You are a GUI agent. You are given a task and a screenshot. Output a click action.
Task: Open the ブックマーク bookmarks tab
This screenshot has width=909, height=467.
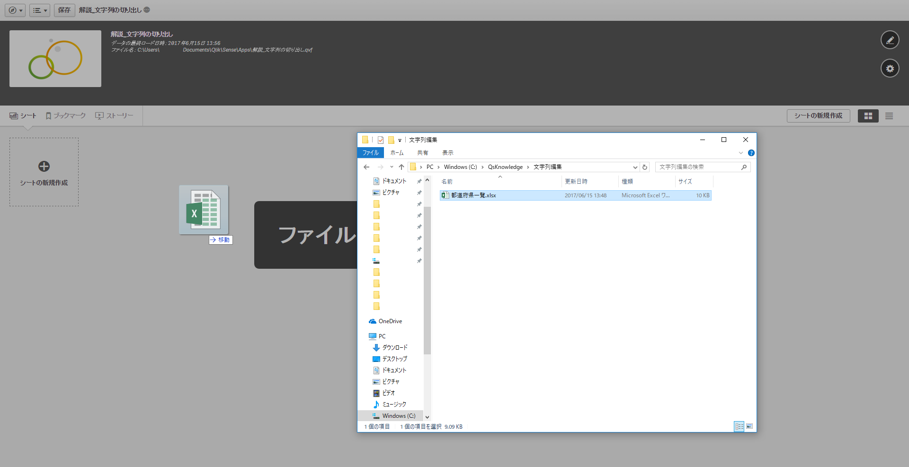66,116
